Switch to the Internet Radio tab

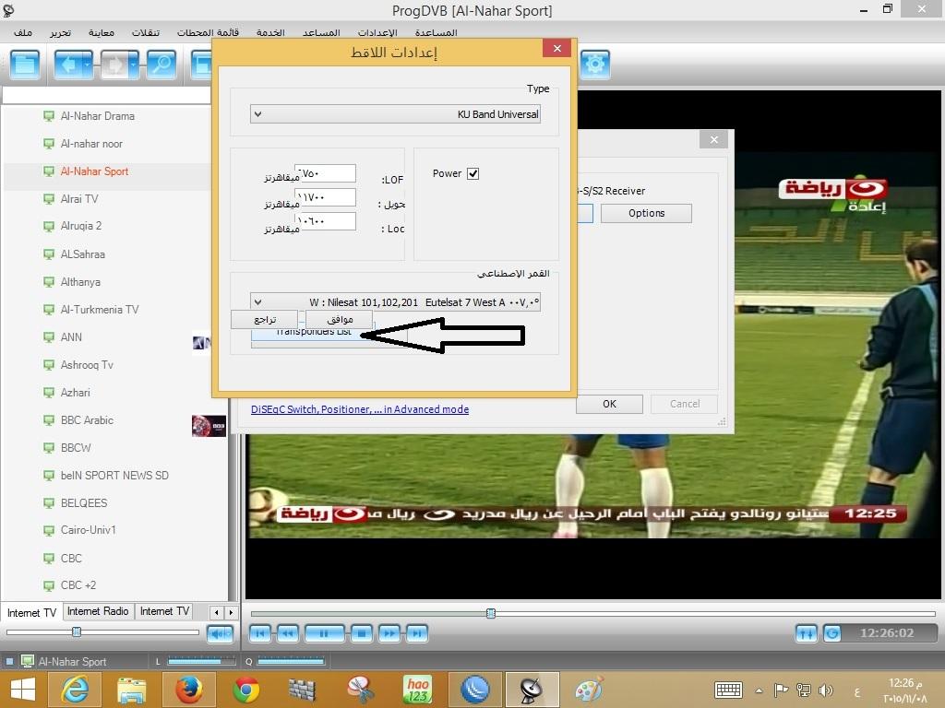[98, 611]
